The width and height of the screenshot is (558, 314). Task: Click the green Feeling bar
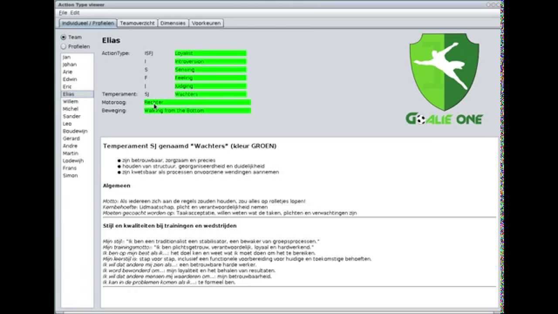(211, 78)
